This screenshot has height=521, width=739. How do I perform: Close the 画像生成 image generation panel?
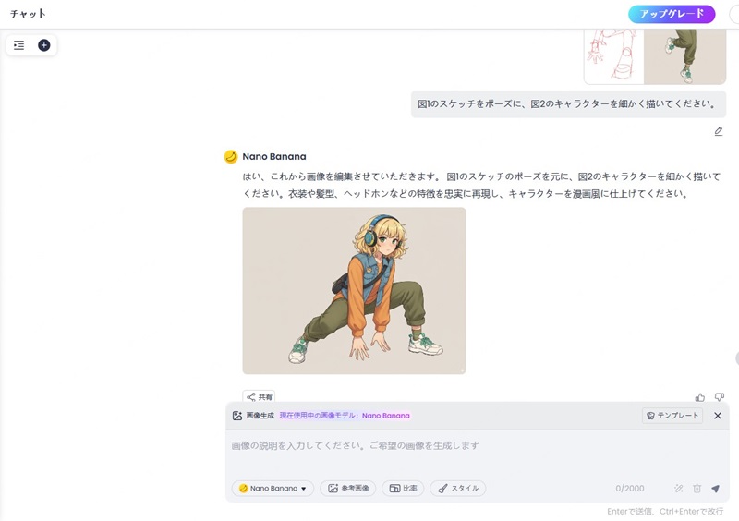718,416
